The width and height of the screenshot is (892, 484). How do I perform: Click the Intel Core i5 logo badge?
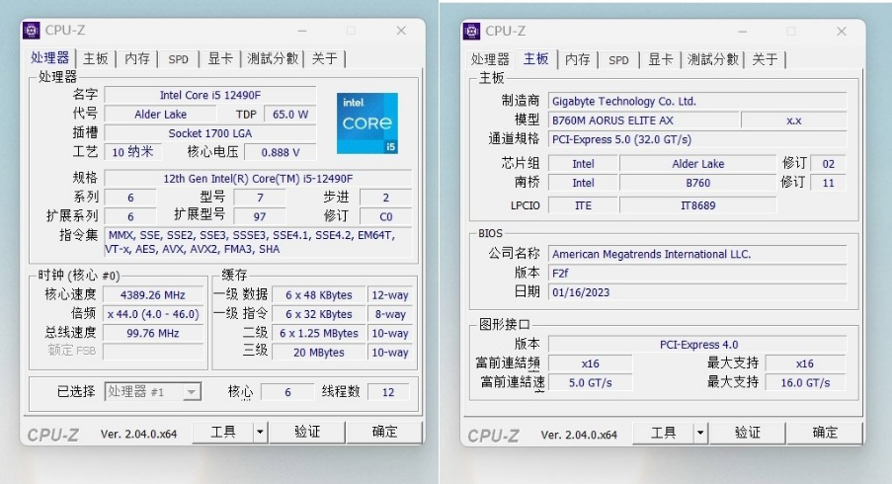367,123
